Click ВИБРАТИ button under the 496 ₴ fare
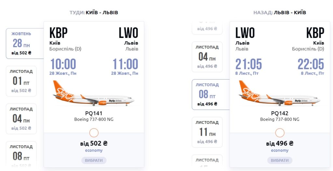Screen dimensions: 333x171 [280, 160]
